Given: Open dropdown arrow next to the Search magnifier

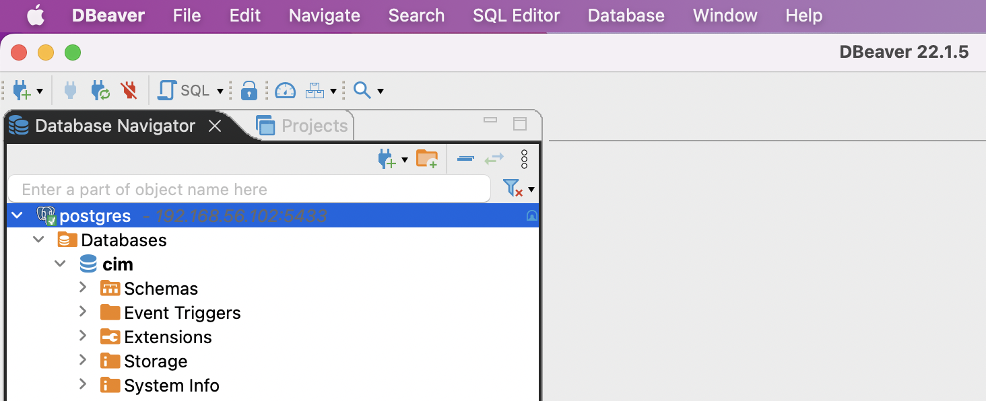Looking at the screenshot, I should (381, 91).
